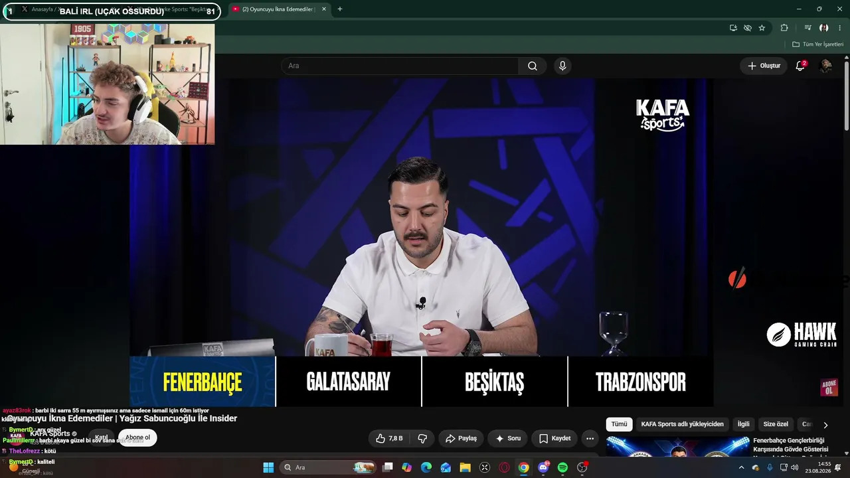Open Chrome extensions puzzle icon

coord(784,28)
